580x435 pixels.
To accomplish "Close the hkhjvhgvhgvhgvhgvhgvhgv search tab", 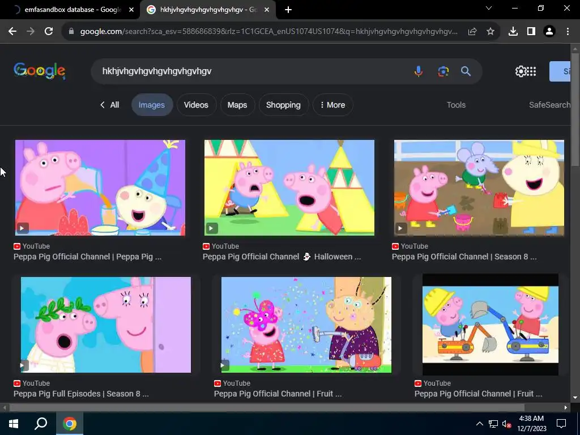I will (x=267, y=10).
